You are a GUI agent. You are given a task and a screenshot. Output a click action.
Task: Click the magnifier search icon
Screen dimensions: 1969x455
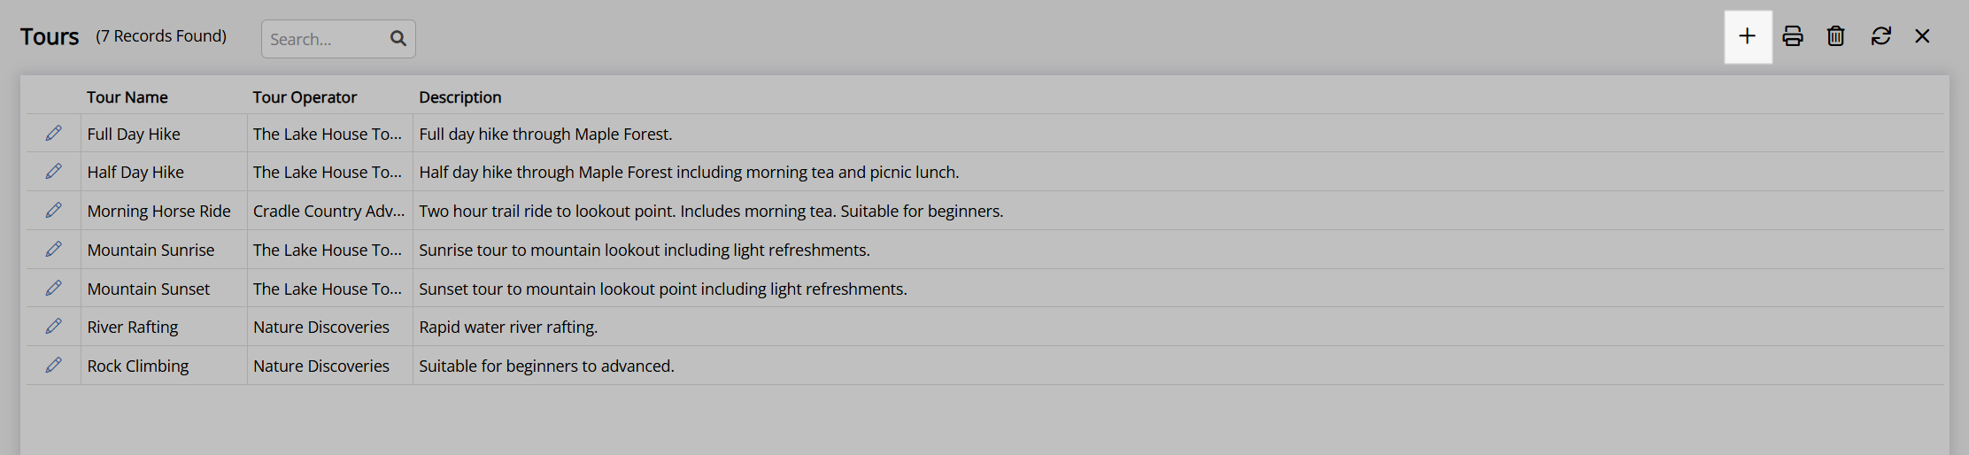[x=398, y=38]
